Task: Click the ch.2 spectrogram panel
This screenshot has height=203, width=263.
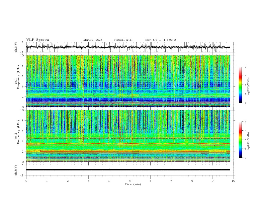Action: pyautogui.click(x=128, y=136)
